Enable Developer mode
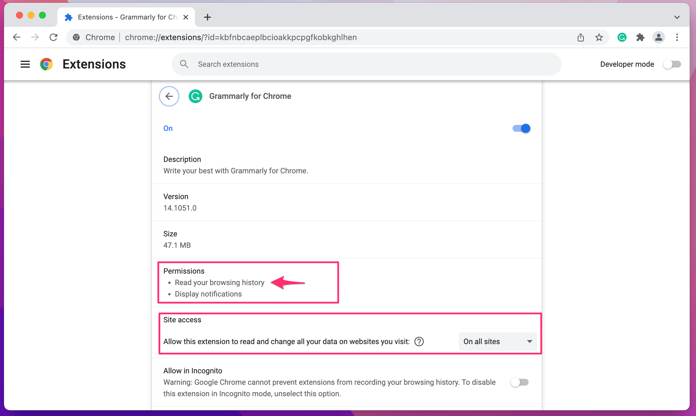Screen dimensions: 696x416 672,64
